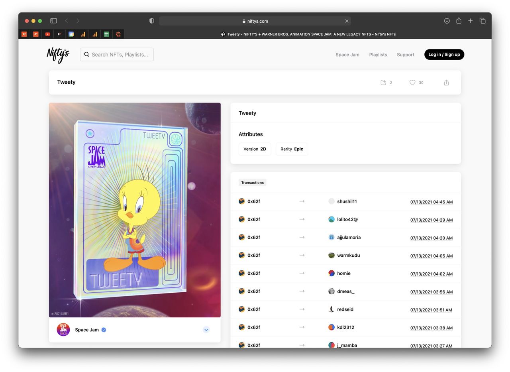Open the Support page
Image resolution: width=510 pixels, height=372 pixels.
coord(405,55)
